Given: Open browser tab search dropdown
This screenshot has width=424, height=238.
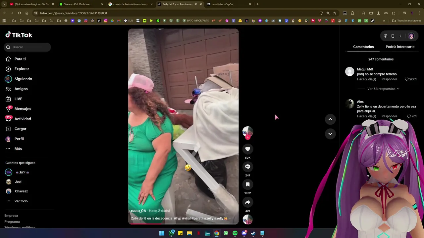Looking at the screenshot, I should pyautogui.click(x=4, y=4).
